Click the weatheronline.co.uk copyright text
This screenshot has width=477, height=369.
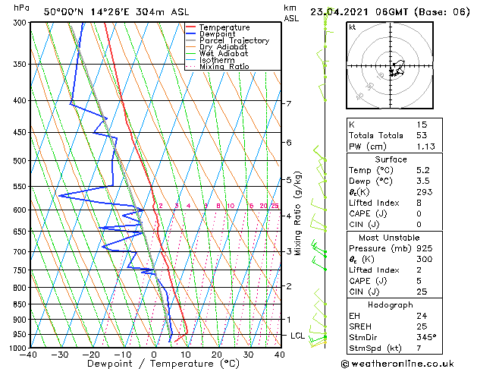(397, 364)
